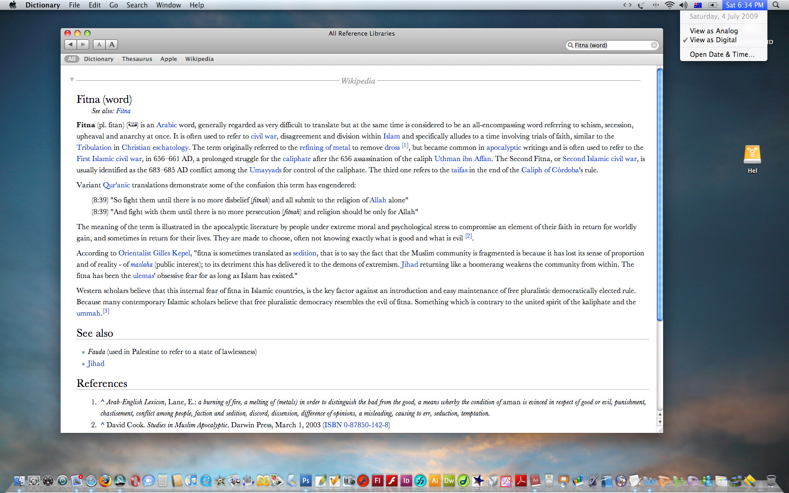Open the Jihad link under See also
Viewport: 789px width, 493px height.
[96, 363]
